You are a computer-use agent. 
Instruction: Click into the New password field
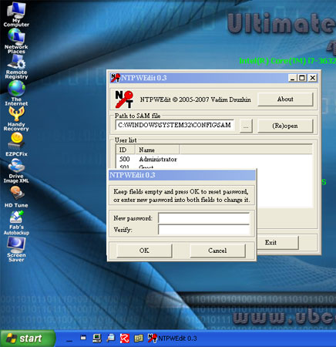(204, 218)
